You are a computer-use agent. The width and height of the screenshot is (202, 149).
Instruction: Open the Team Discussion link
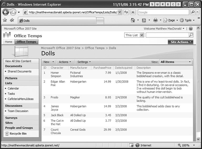18,111
